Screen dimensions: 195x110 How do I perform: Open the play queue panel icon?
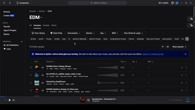(191, 19)
